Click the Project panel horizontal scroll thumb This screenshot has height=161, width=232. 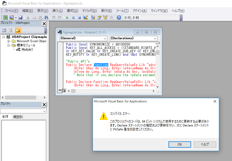pos(20,98)
